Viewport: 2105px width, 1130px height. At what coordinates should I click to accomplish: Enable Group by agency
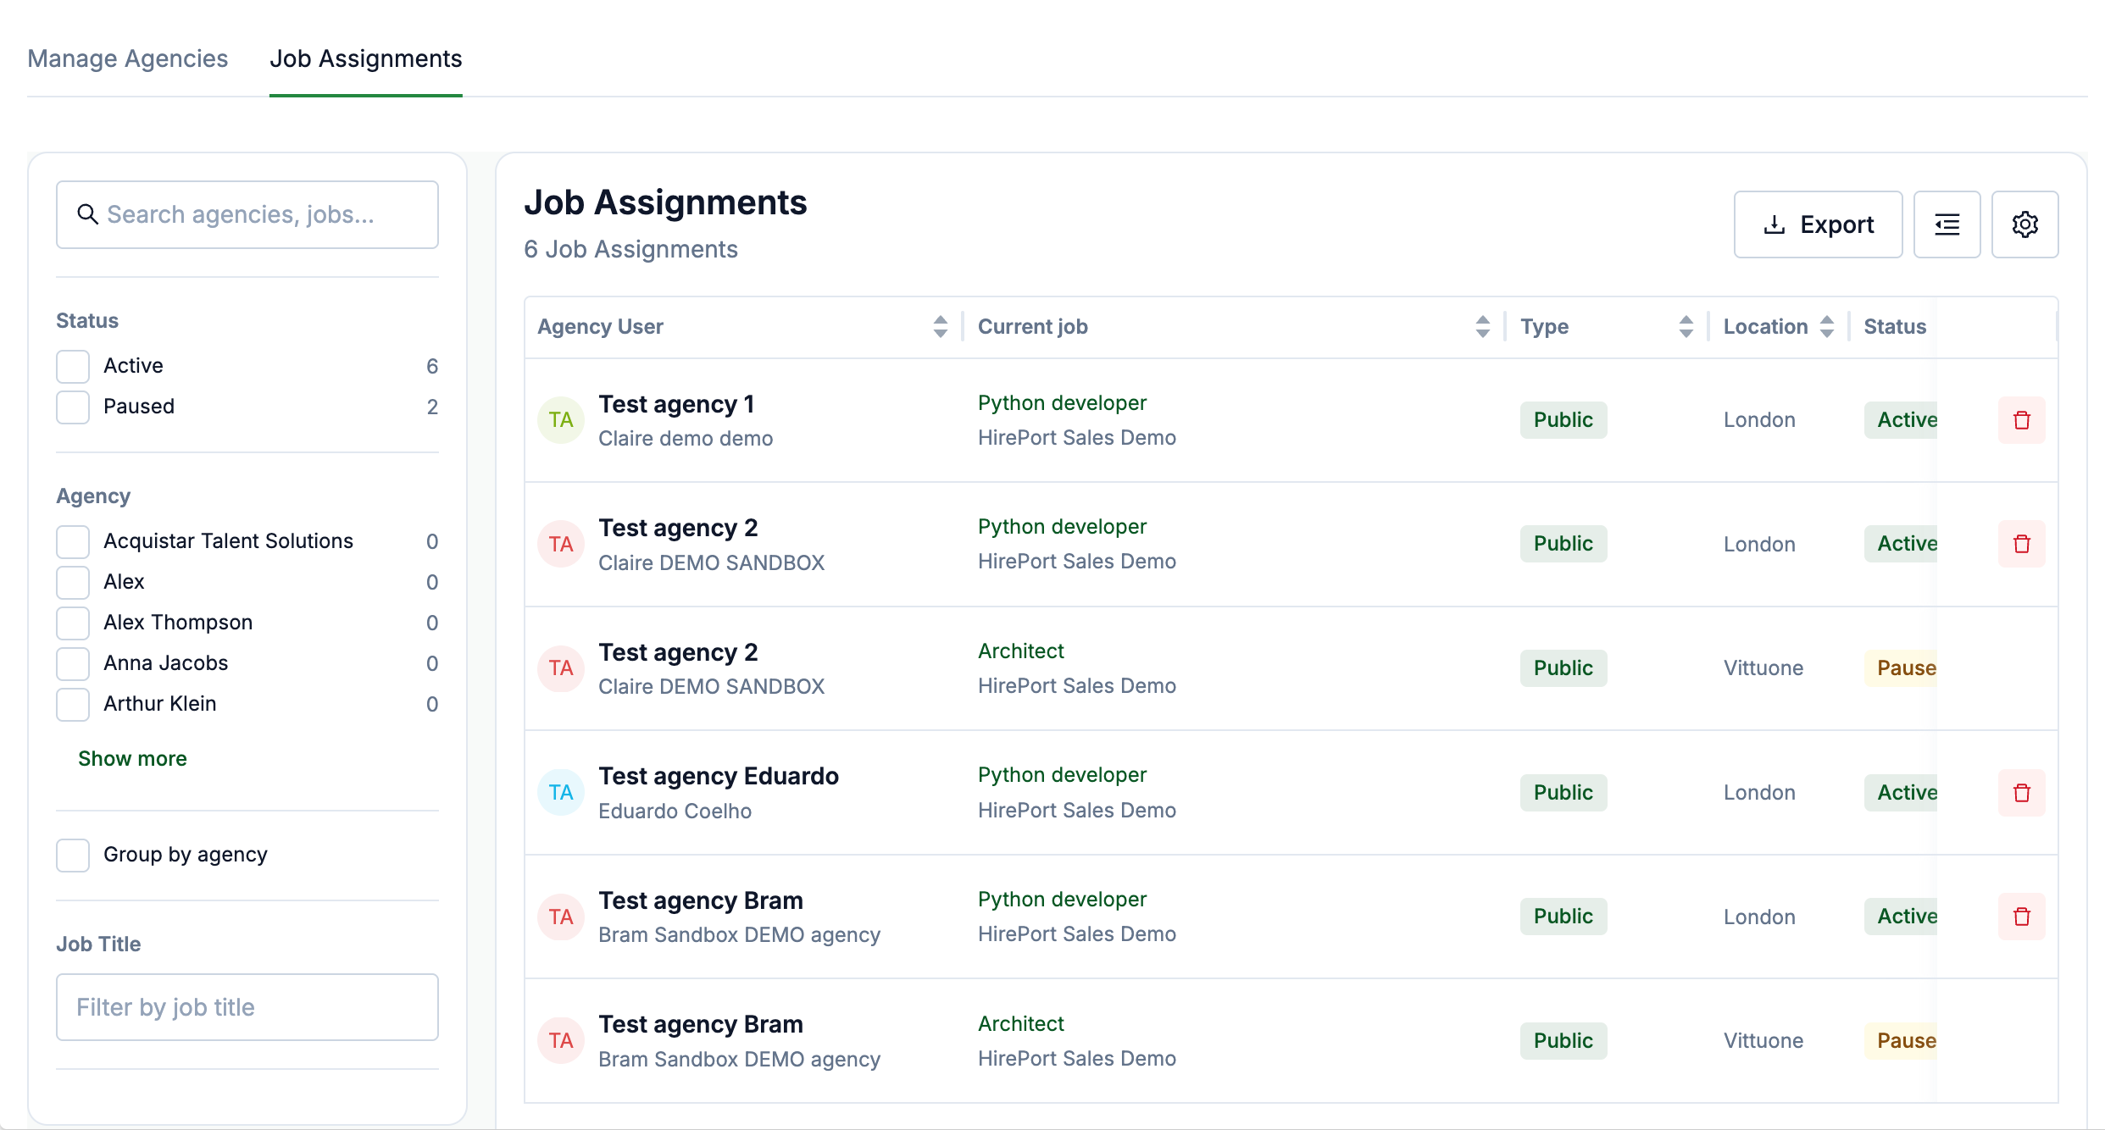point(73,855)
